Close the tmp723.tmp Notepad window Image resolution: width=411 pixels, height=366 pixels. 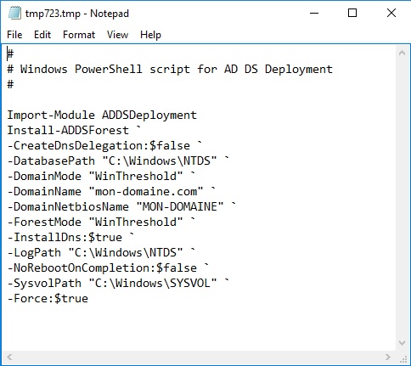click(x=391, y=13)
